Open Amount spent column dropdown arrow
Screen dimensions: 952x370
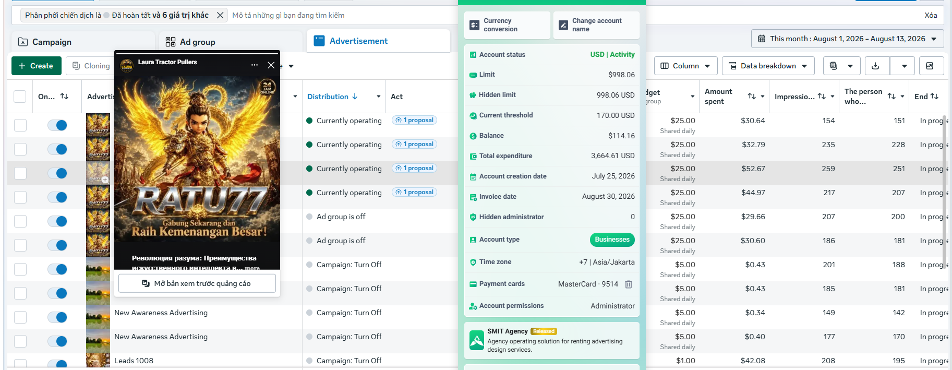click(763, 97)
